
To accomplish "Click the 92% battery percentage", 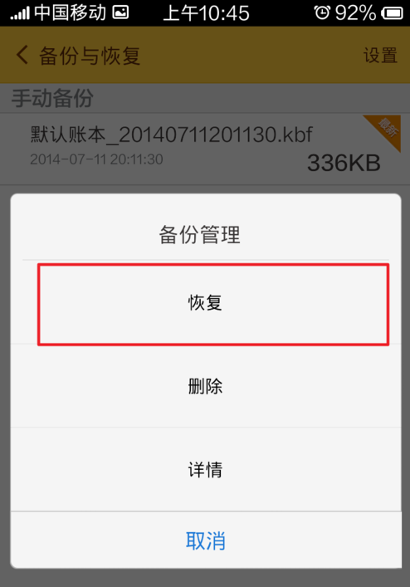I will coord(355,13).
